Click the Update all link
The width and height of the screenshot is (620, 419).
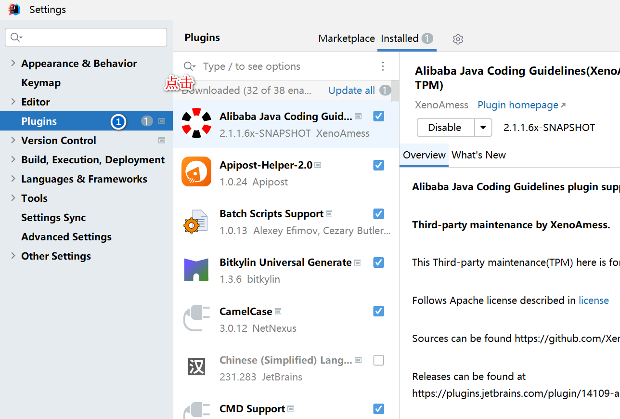(x=351, y=91)
